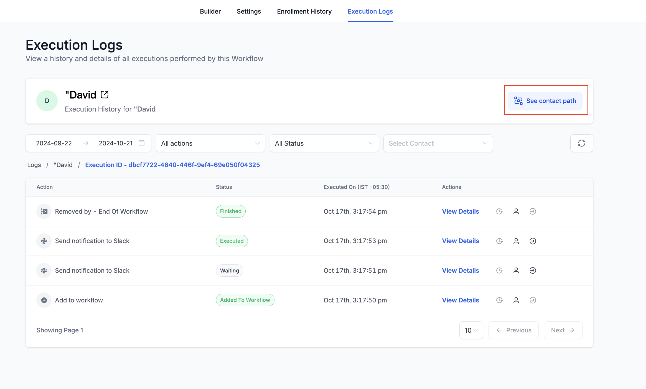Click person icon in Add to workflow row
The image size is (646, 389).
point(516,300)
